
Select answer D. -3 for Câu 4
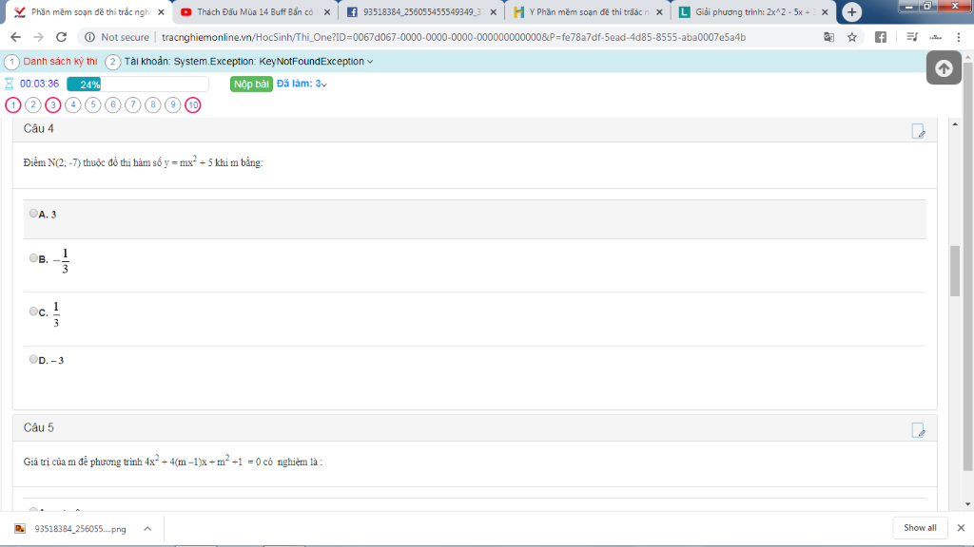33,359
